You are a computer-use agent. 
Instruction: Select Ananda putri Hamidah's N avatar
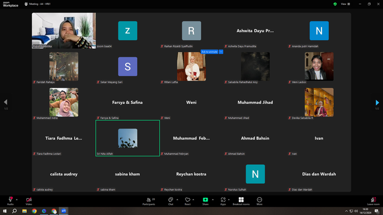point(319,30)
